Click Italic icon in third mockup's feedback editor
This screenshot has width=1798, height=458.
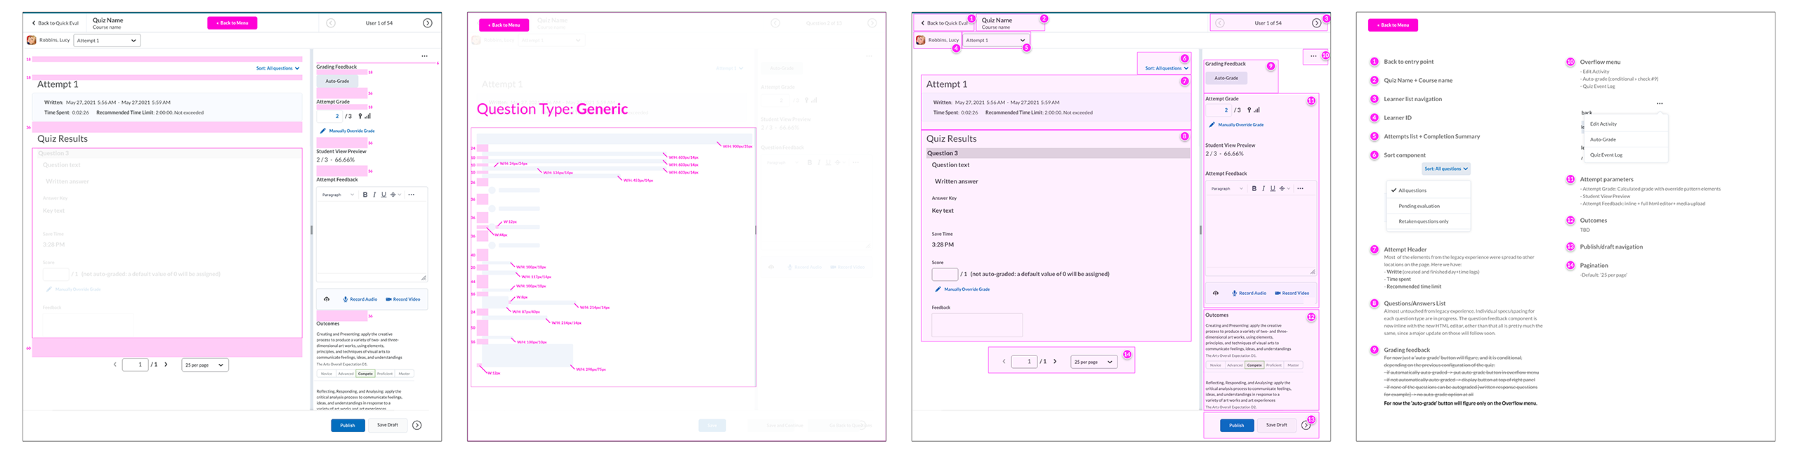(1263, 188)
